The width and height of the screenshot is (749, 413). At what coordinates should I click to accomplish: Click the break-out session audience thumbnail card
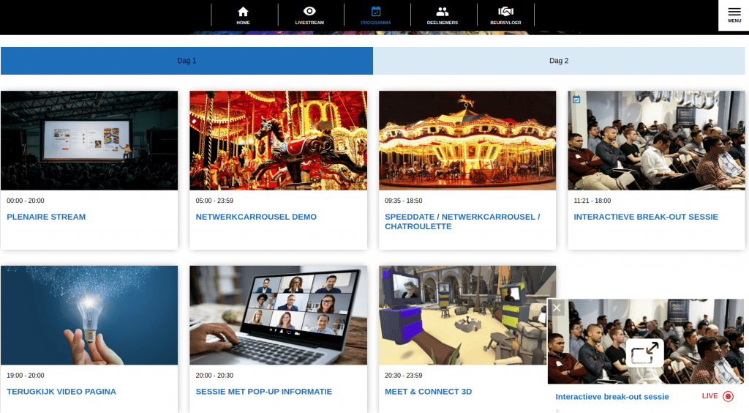656,141
